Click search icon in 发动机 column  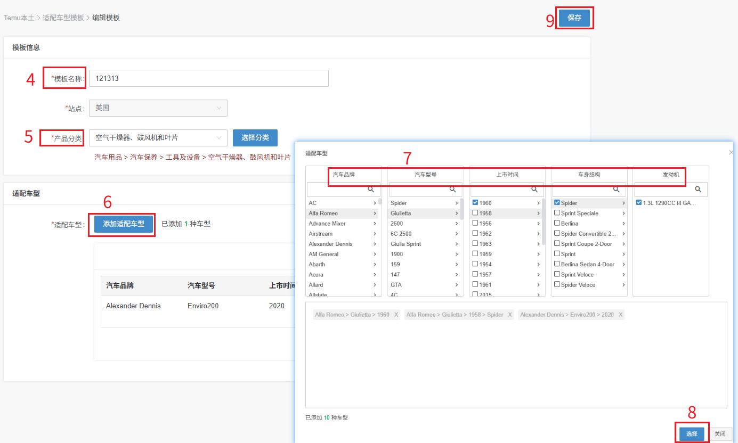point(698,189)
